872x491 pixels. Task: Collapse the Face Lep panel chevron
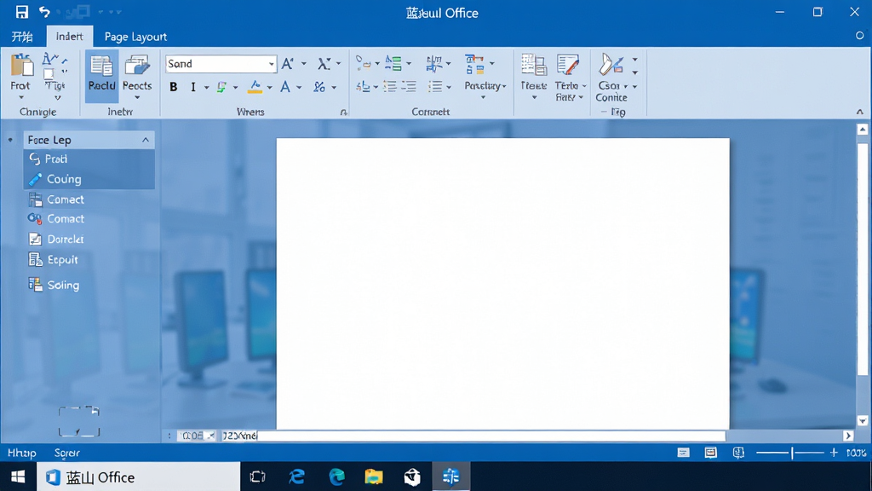[146, 140]
